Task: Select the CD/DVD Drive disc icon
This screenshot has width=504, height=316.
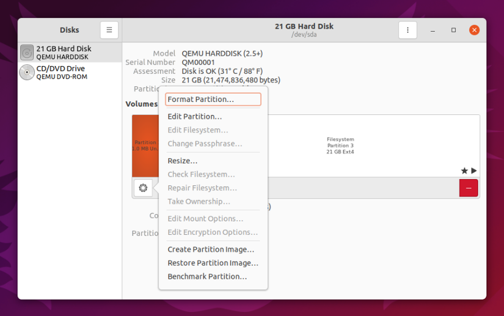Action: click(27, 72)
